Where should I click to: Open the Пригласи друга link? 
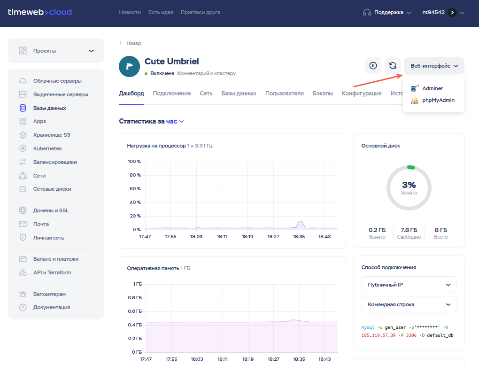coord(201,12)
